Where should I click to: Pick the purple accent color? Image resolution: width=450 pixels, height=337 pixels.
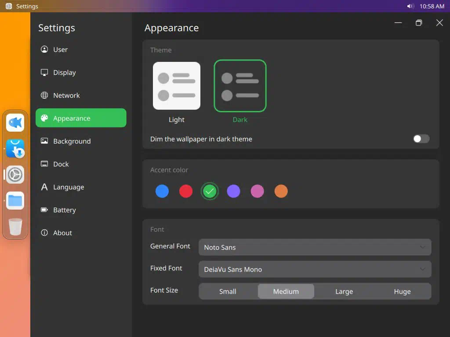233,191
